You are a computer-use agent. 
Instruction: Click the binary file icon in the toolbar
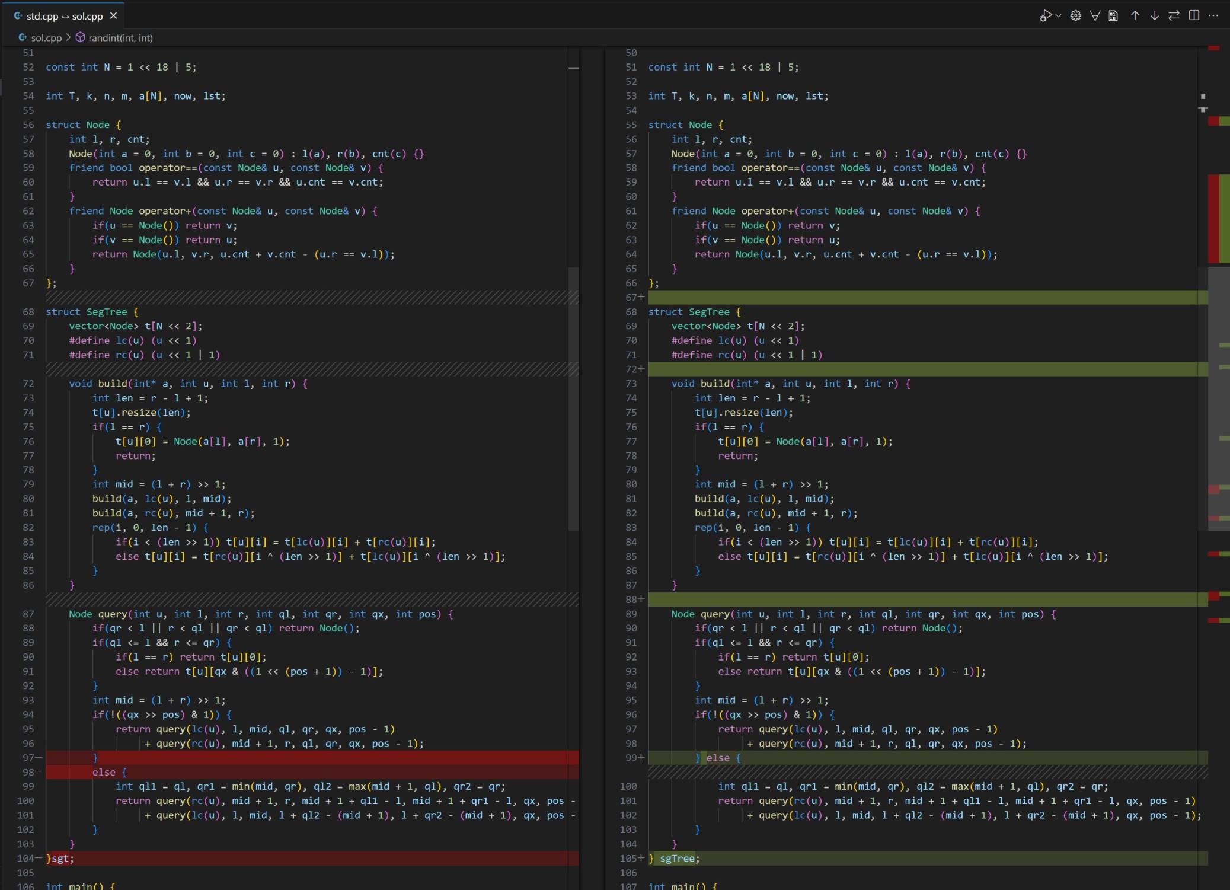pyautogui.click(x=1113, y=16)
